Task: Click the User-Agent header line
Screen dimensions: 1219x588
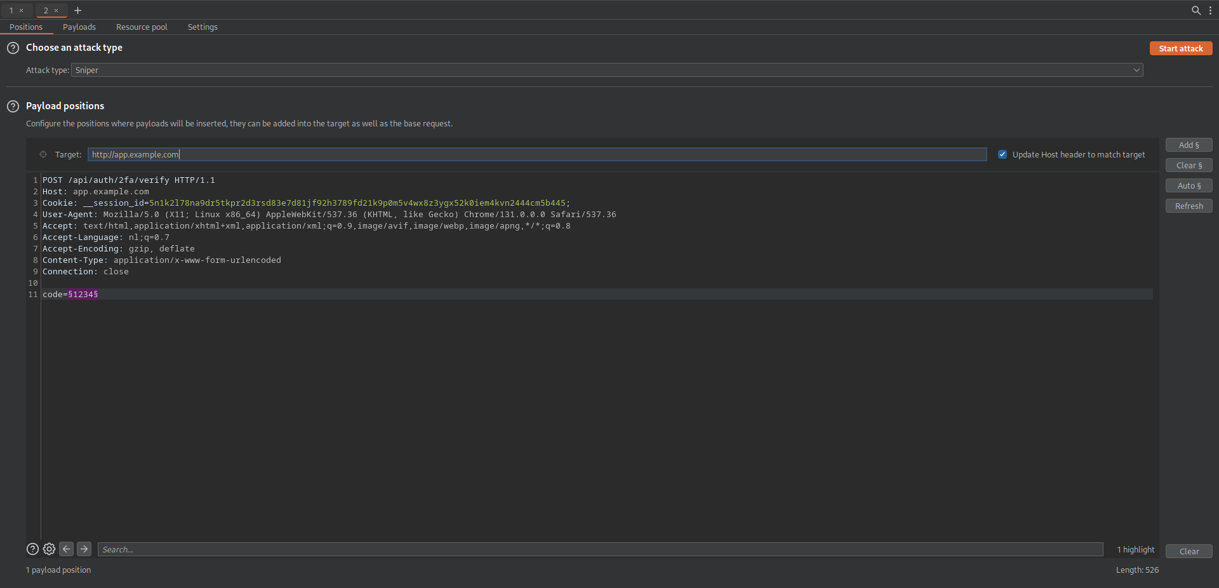Action: click(x=330, y=215)
